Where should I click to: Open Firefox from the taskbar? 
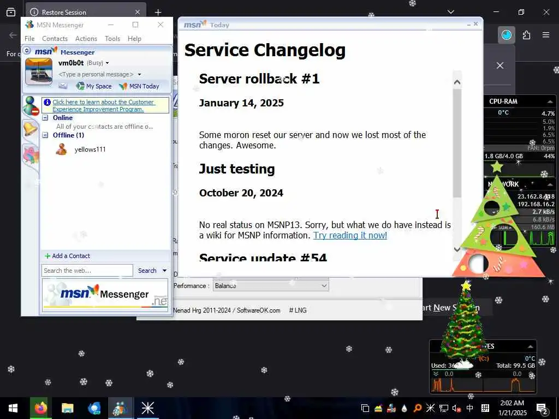(40, 408)
